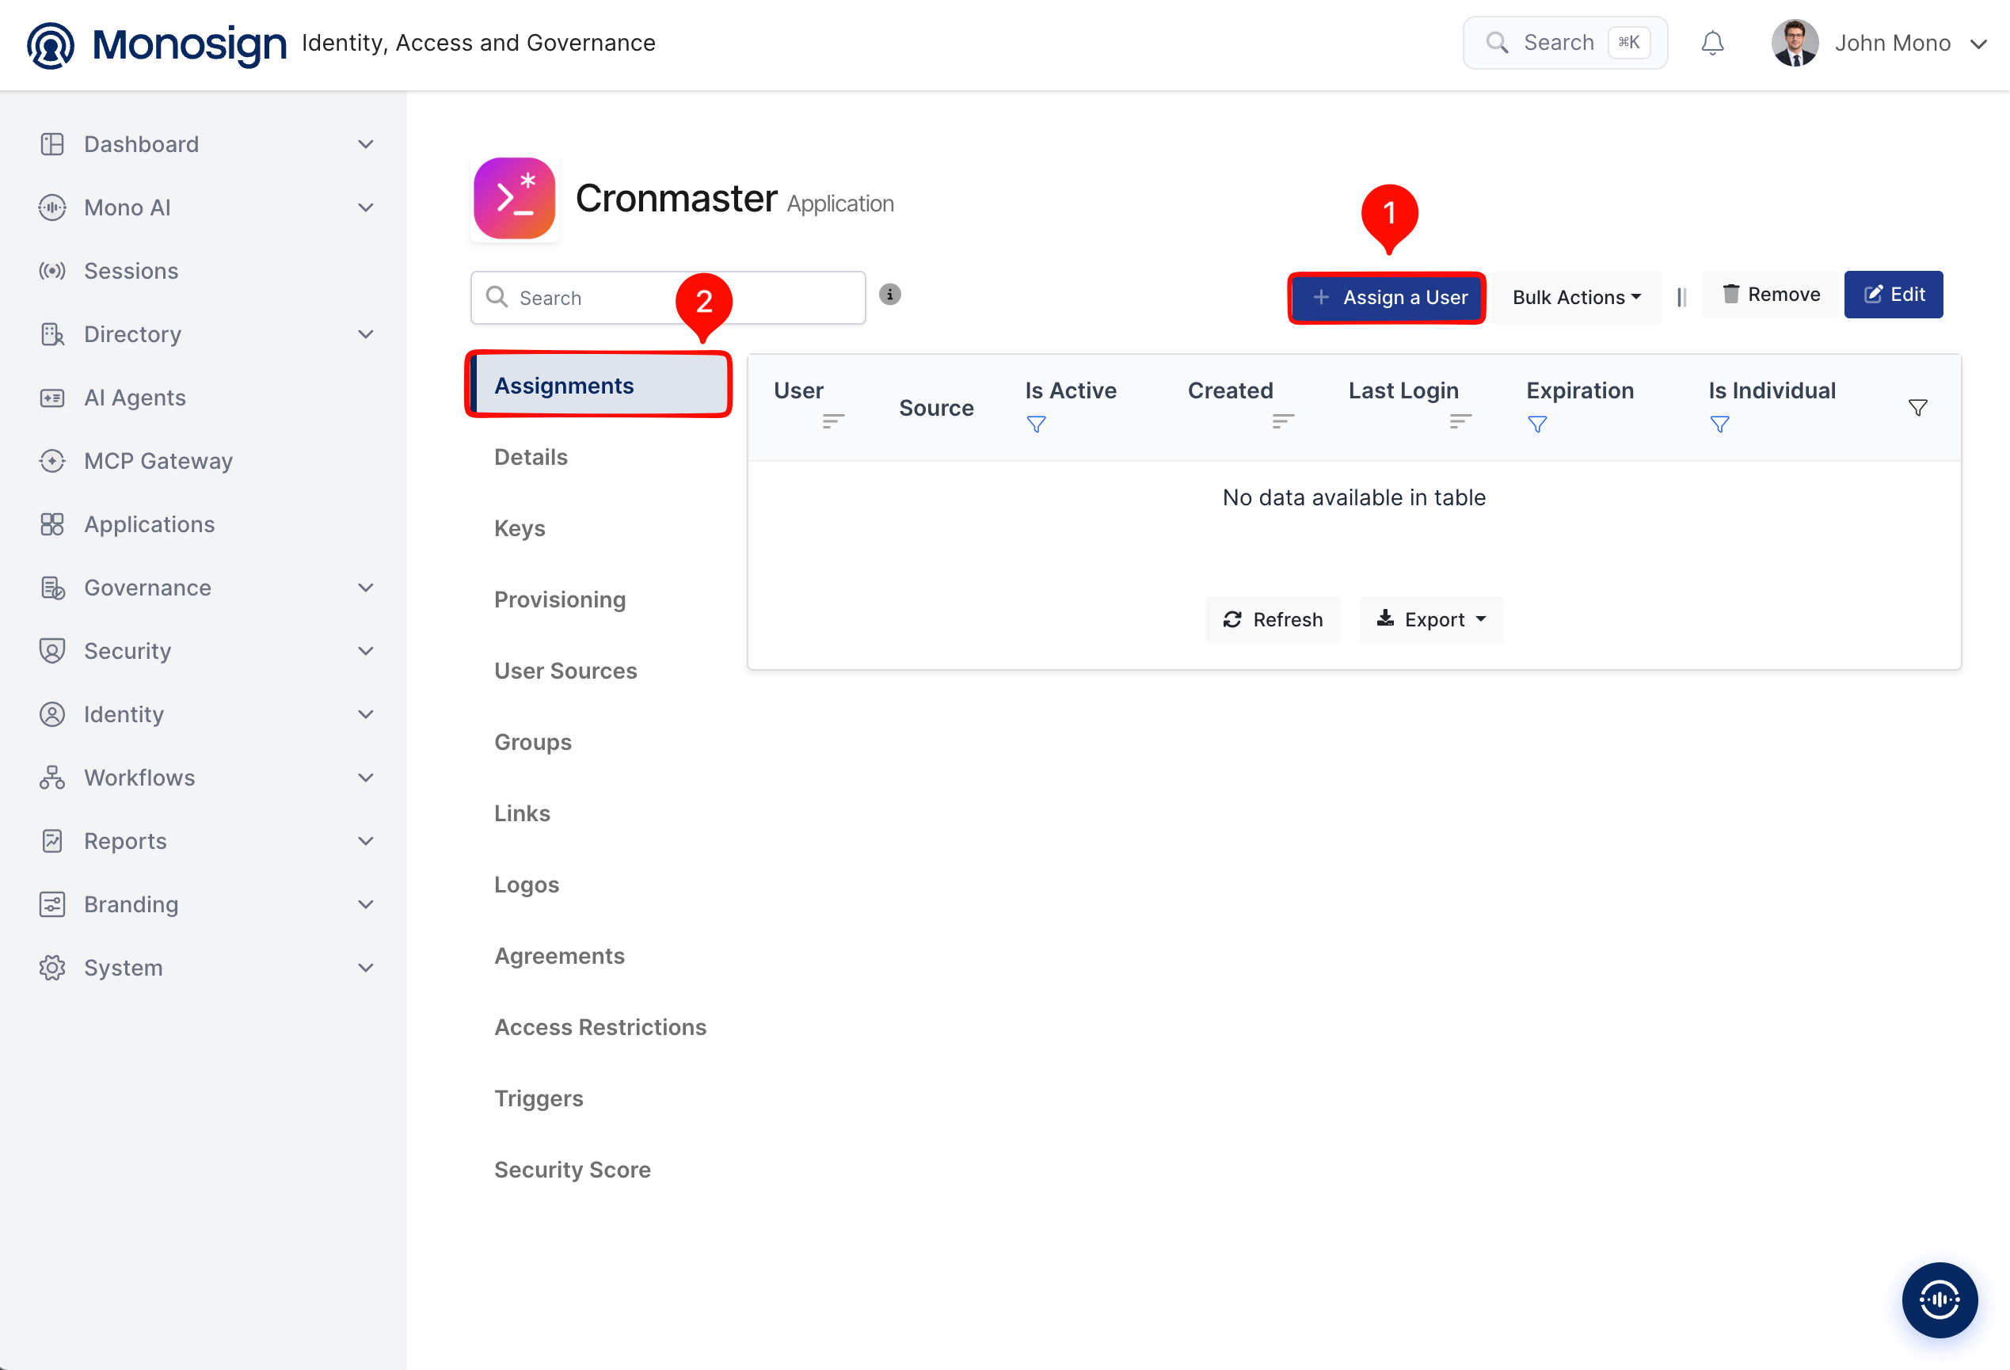The height and width of the screenshot is (1370, 2010).
Task: Filter the Expiration column
Action: [x=1537, y=424]
